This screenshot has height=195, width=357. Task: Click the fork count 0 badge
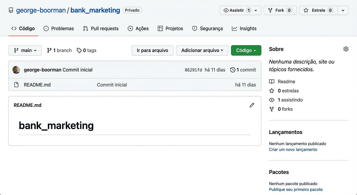(x=289, y=10)
